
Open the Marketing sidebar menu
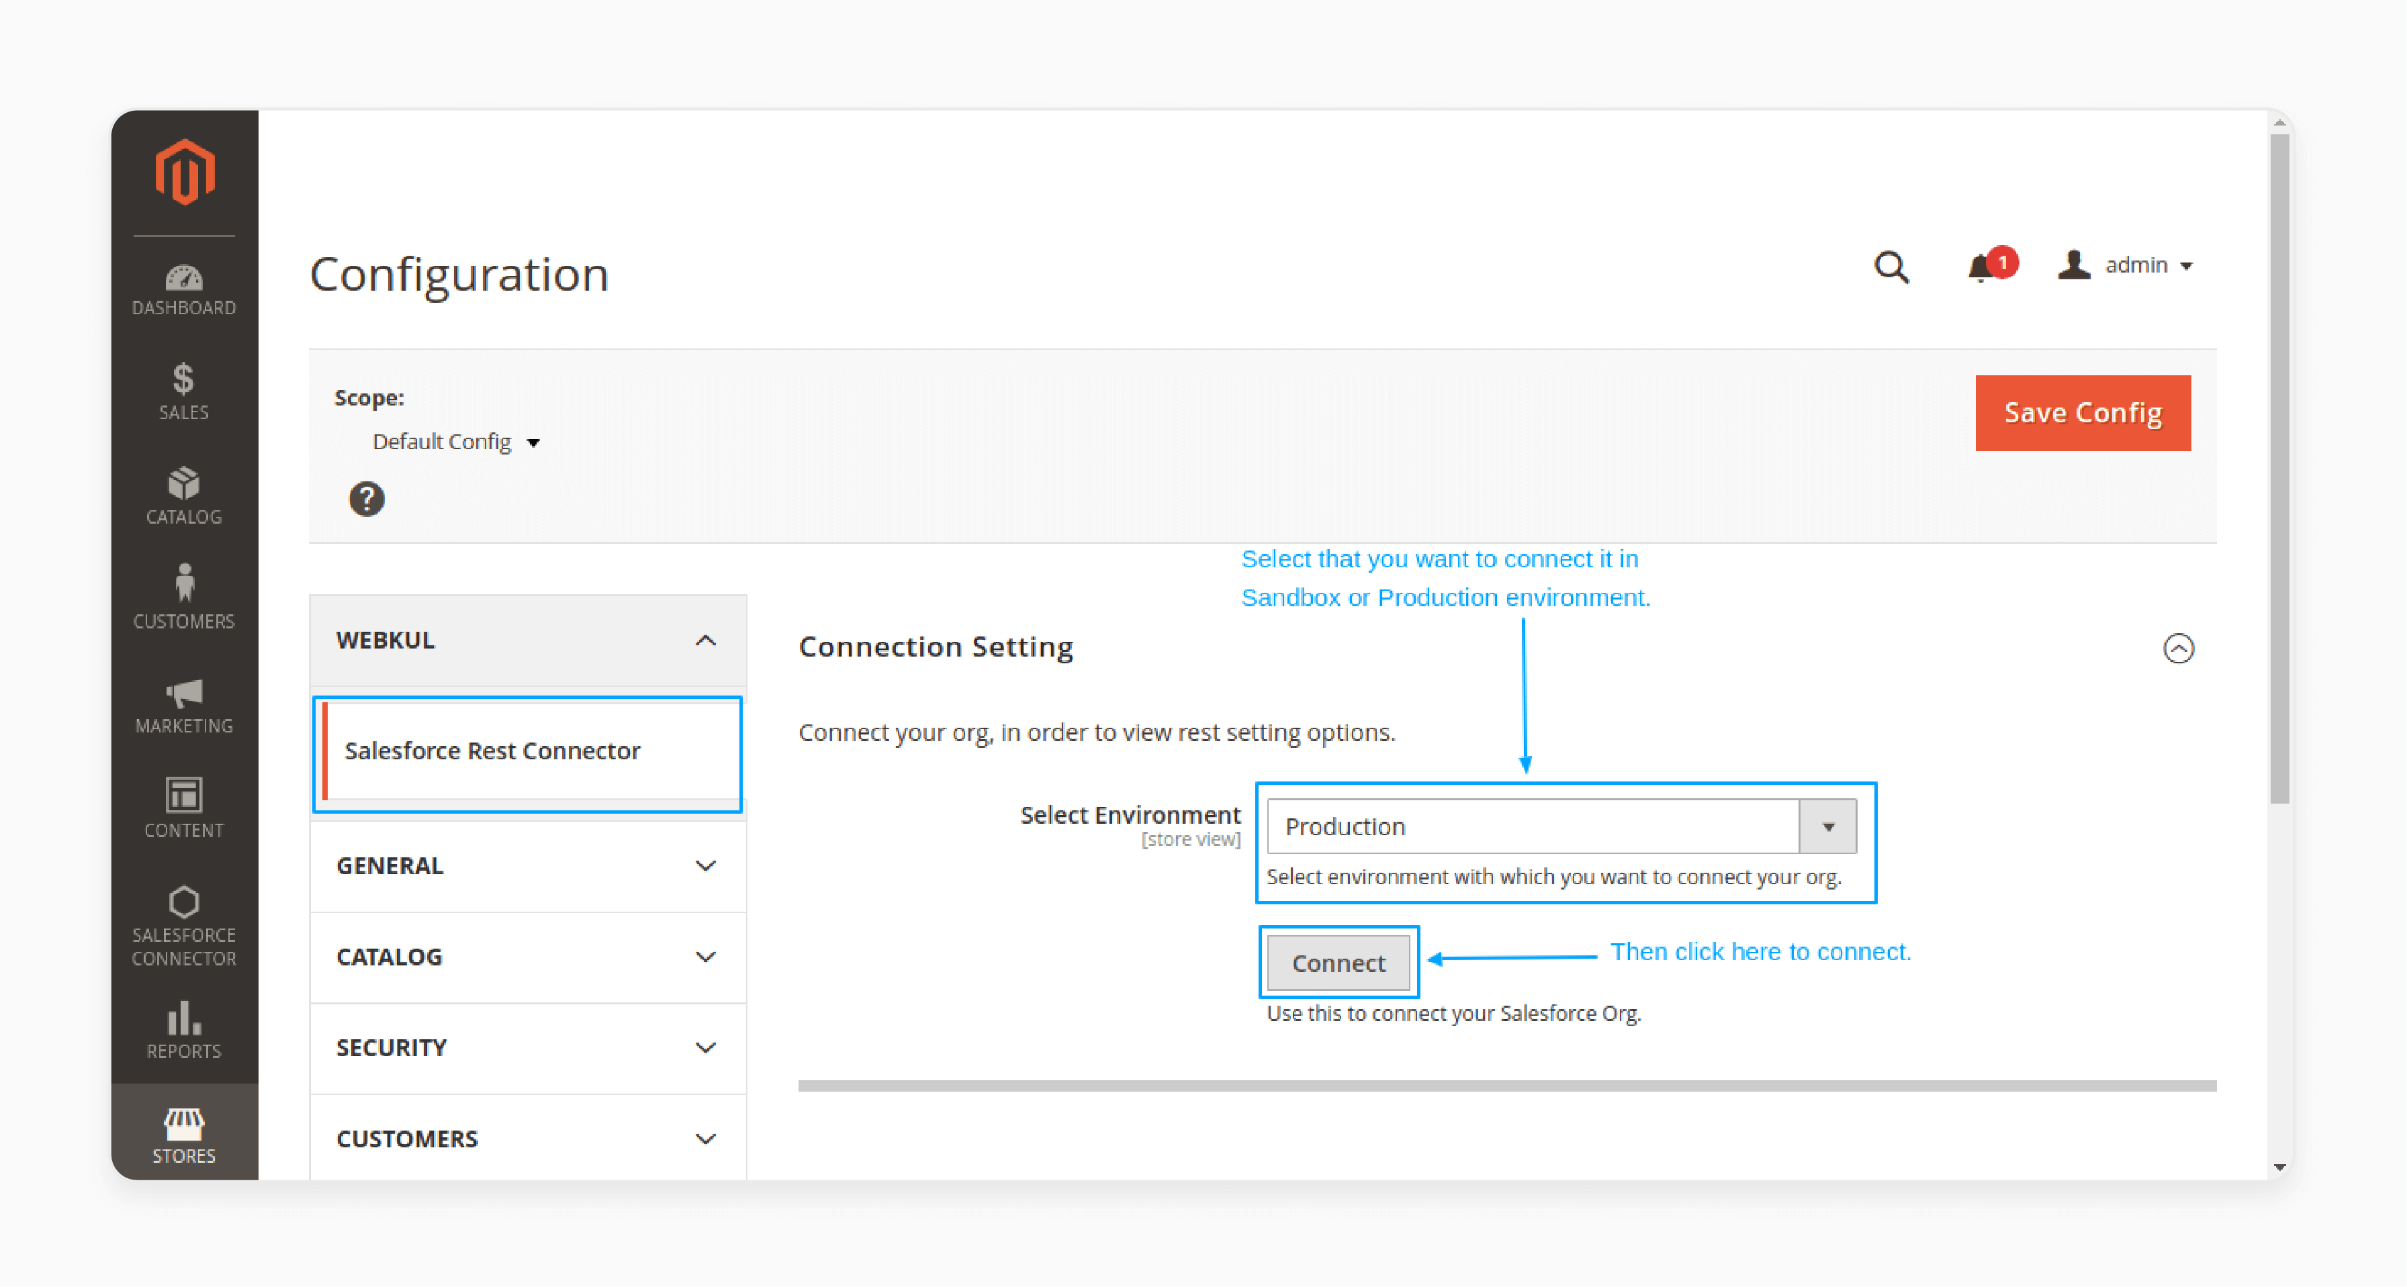click(184, 706)
